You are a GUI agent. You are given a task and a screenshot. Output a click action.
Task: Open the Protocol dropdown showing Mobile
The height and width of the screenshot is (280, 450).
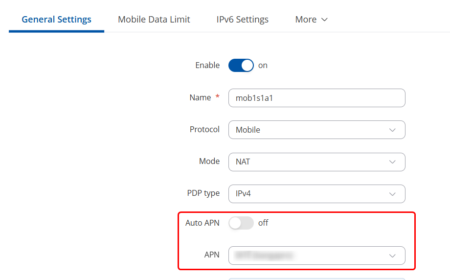[316, 130]
